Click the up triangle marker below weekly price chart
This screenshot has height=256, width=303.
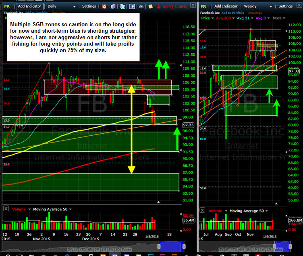pyautogui.click(x=276, y=204)
